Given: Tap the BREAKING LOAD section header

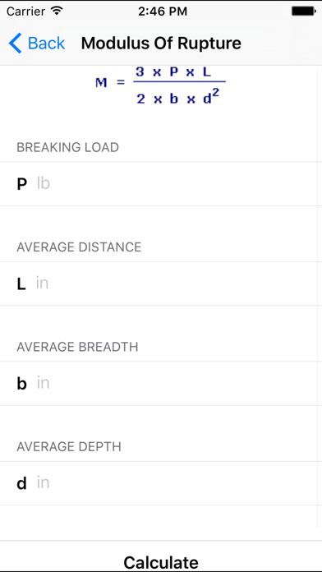Looking at the screenshot, I should click(68, 147).
